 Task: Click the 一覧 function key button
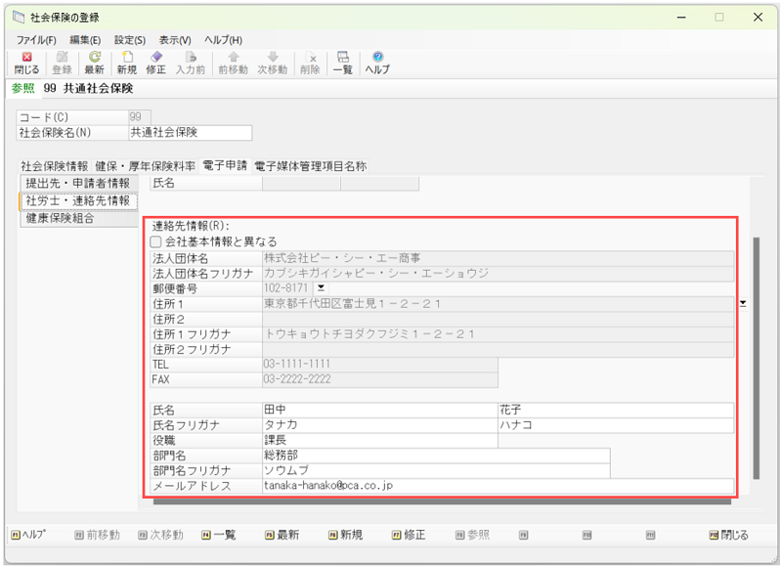(x=218, y=535)
